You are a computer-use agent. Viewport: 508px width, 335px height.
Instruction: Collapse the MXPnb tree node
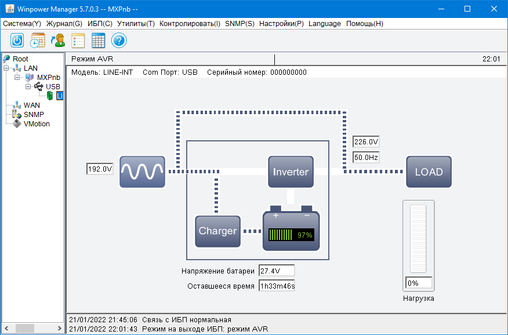pos(17,77)
